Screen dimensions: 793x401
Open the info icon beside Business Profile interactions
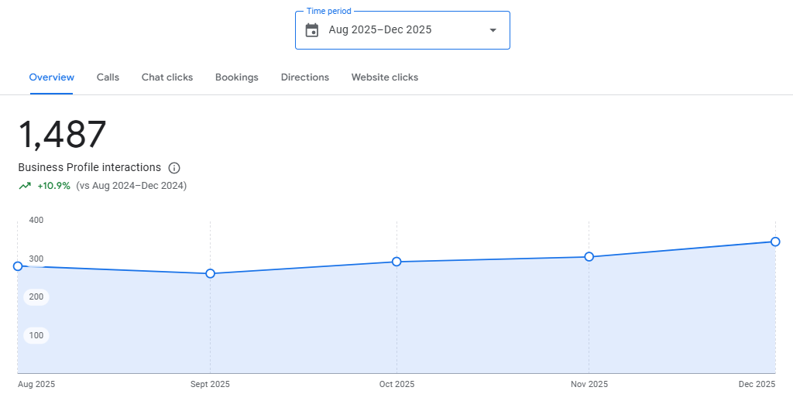(x=174, y=168)
